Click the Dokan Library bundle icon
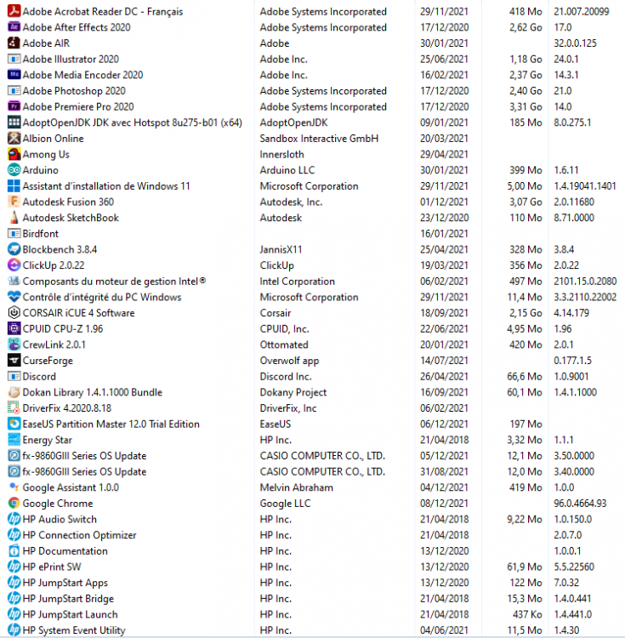This screenshot has width=625, height=638. click(x=14, y=392)
